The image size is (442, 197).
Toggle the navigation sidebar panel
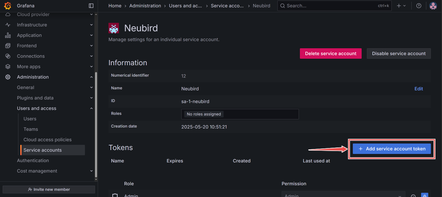[91, 6]
